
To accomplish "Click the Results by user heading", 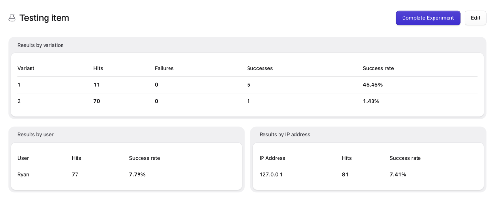I will click(x=35, y=134).
